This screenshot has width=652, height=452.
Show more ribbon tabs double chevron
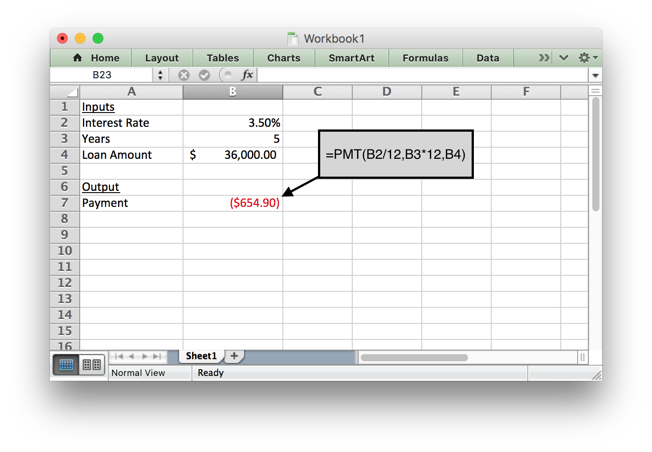[544, 58]
